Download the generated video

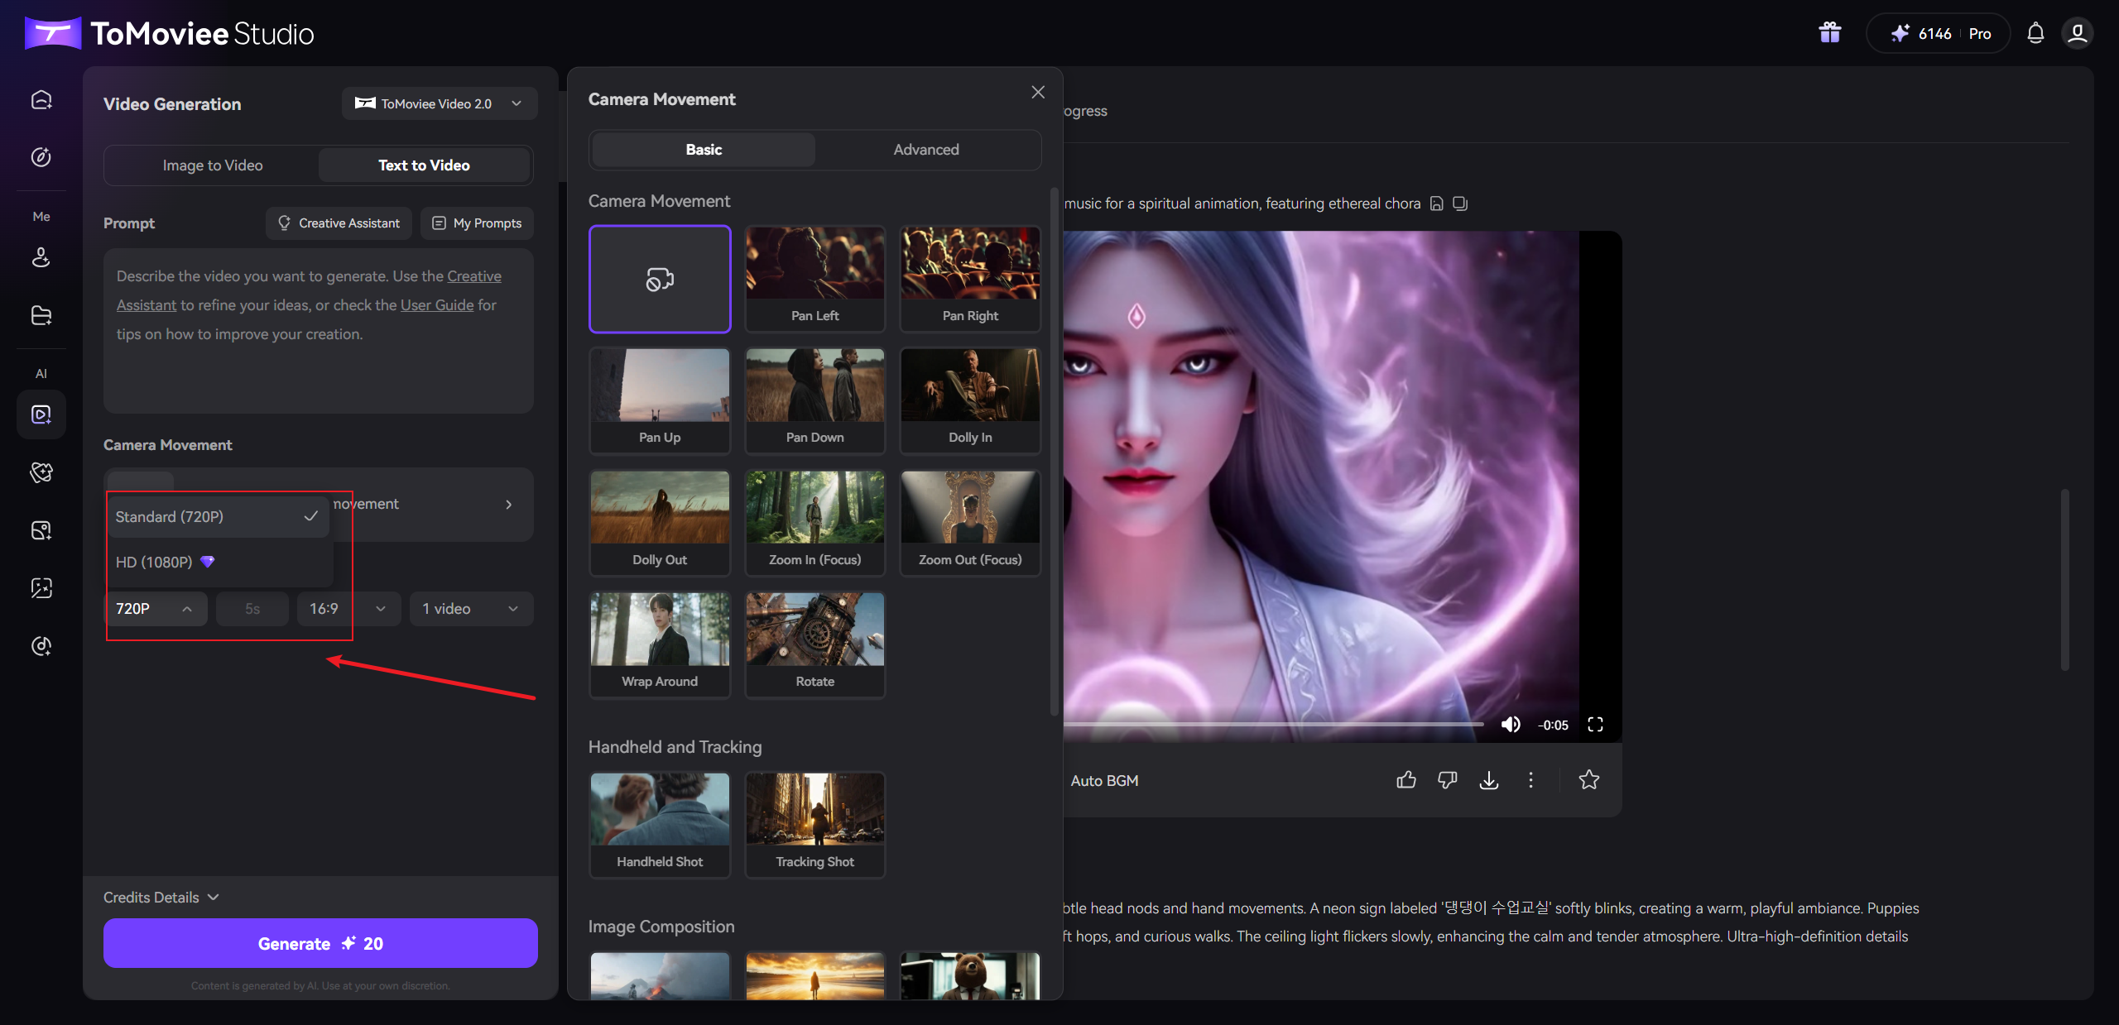(1489, 780)
